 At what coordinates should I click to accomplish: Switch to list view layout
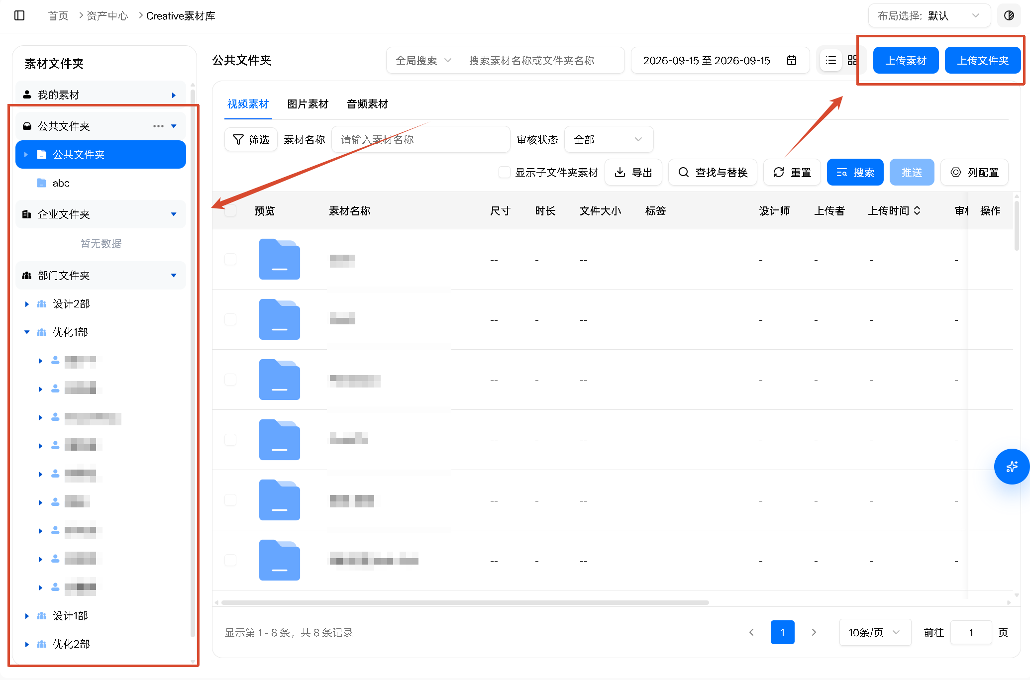pos(830,60)
